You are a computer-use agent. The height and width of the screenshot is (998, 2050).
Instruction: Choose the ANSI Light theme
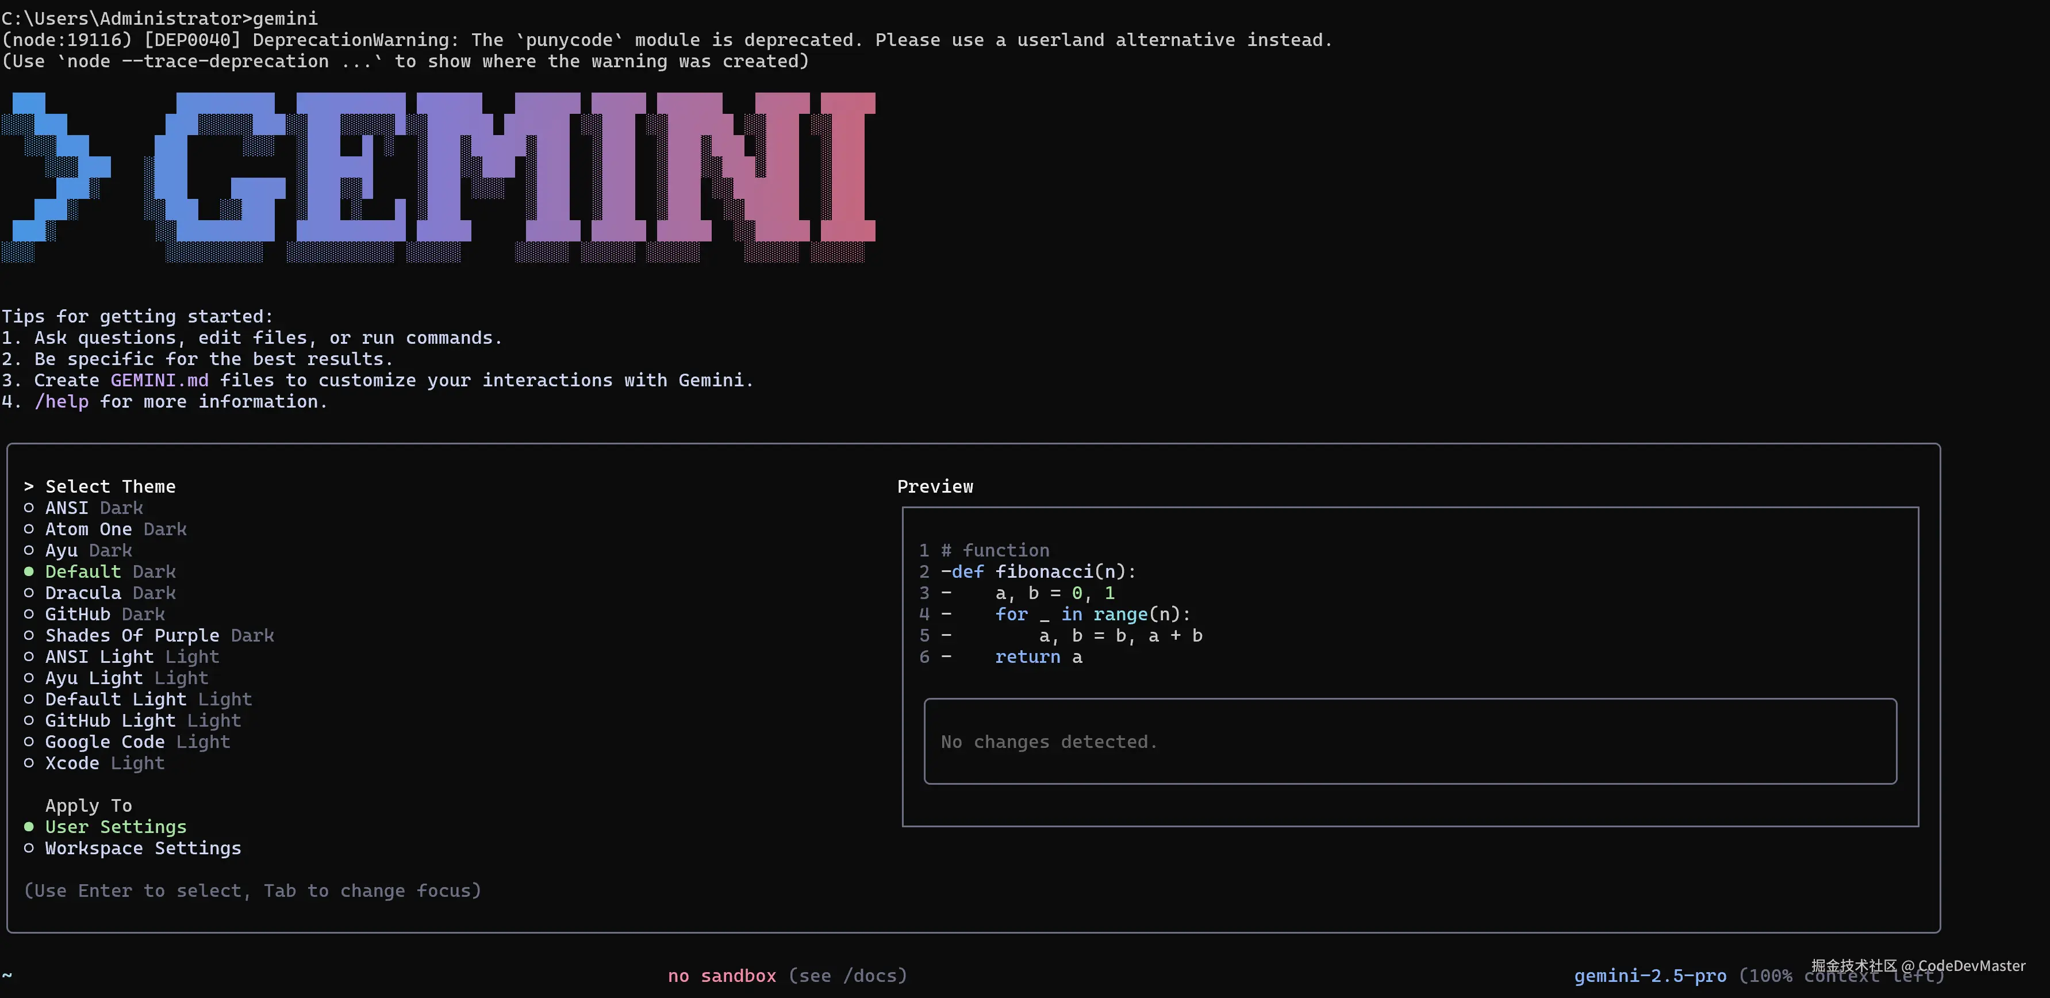(x=121, y=657)
